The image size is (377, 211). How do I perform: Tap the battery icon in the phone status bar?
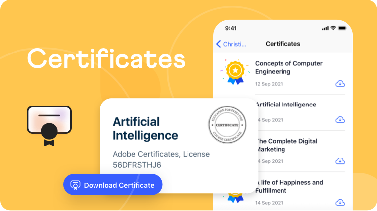coord(343,28)
